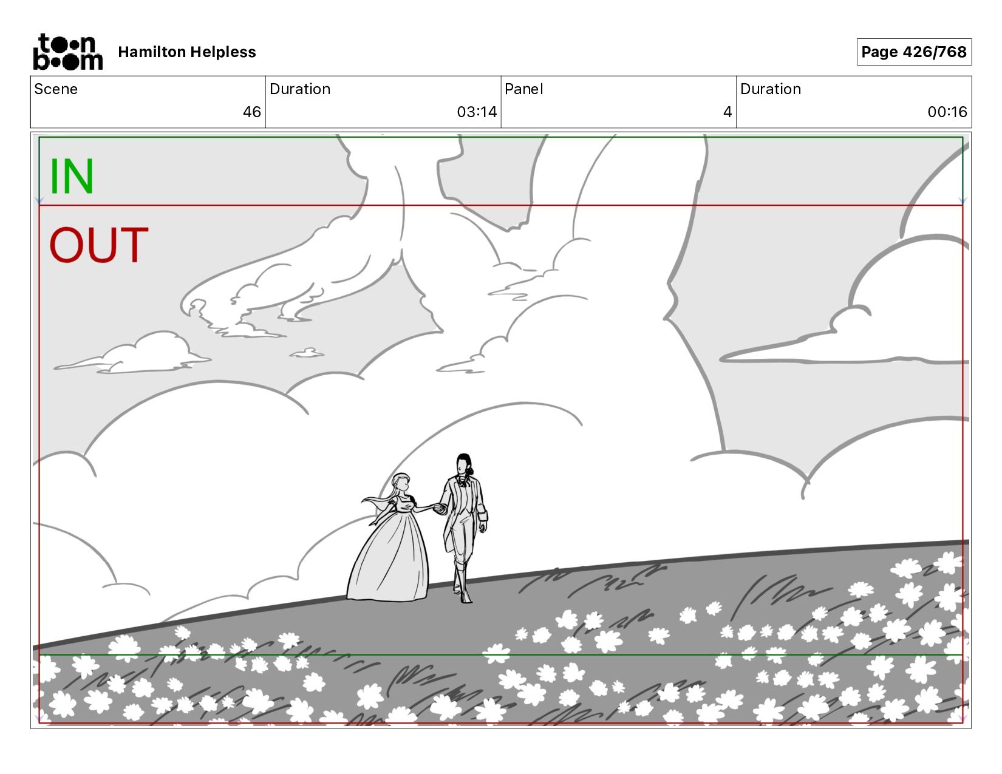This screenshot has width=1002, height=774.
Task: Click the walking couple in the storyboard panel
Action: pos(418,528)
